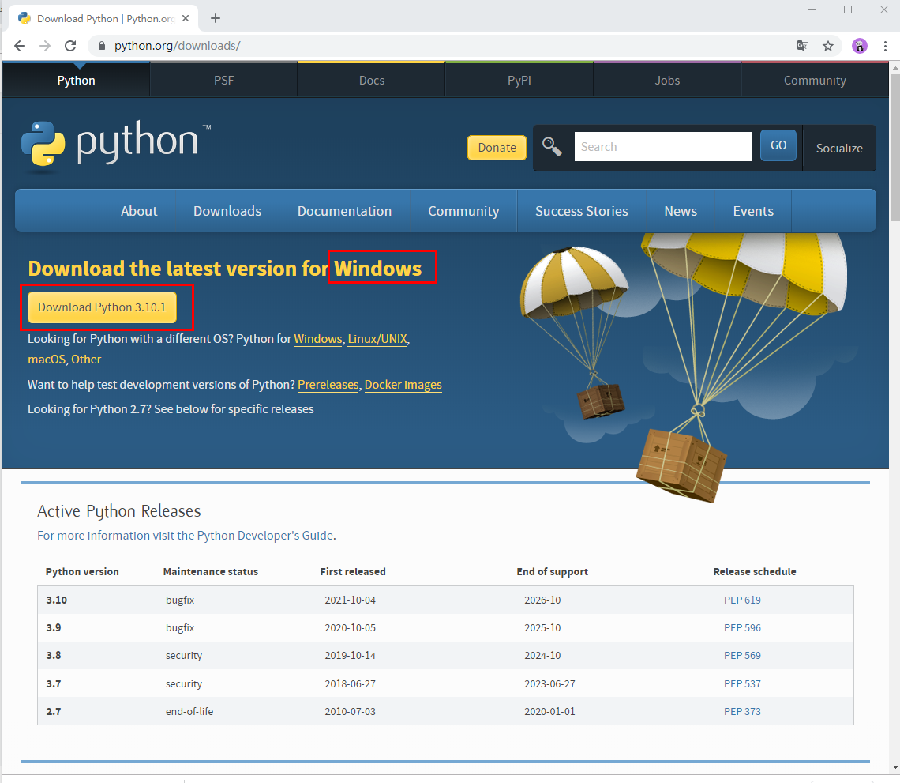
Task: Open the PEP 619 release schedule
Action: [742, 600]
